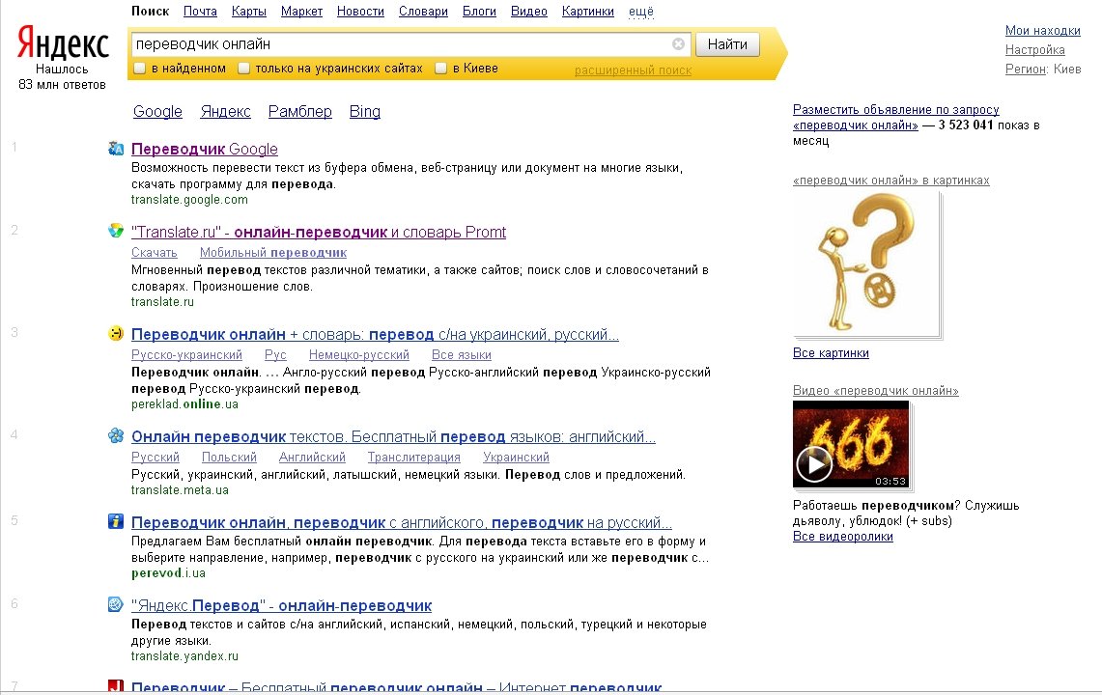Open the perevod.i.ua result title

pos(402,522)
